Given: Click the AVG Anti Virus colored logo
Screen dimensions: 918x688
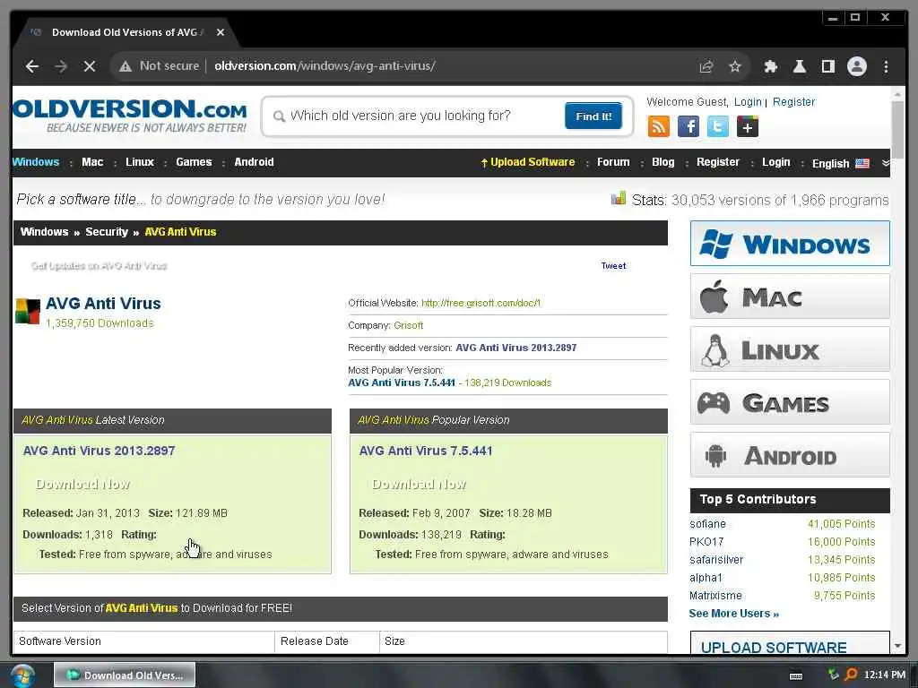Looking at the screenshot, I should (28, 311).
